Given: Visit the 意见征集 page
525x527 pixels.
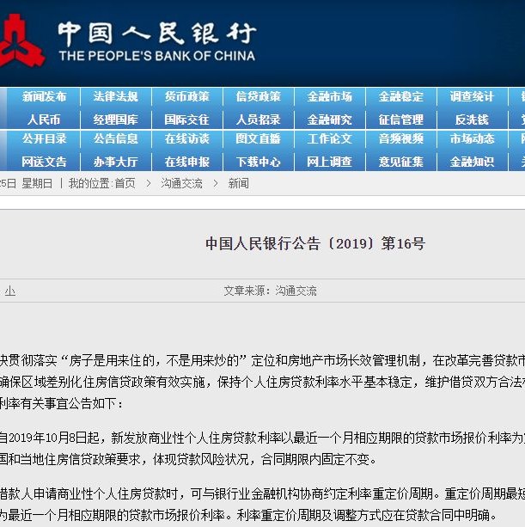Looking at the screenshot, I should [x=401, y=162].
